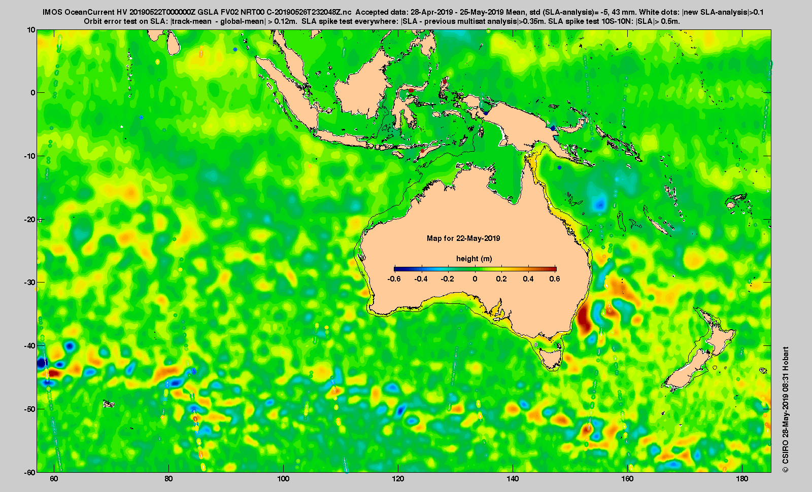Image resolution: width=812 pixels, height=492 pixels.
Task: Click longitude axis label "100"
Action: (283, 479)
